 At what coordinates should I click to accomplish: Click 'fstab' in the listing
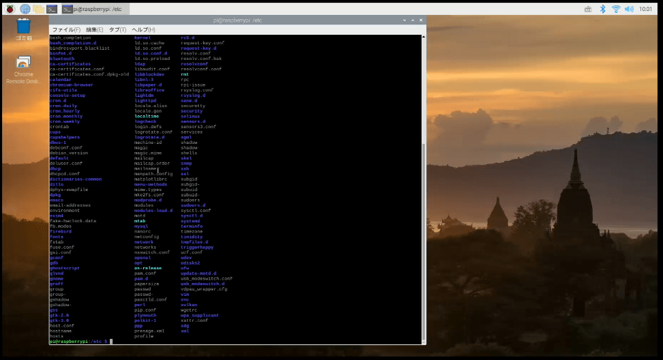56,242
